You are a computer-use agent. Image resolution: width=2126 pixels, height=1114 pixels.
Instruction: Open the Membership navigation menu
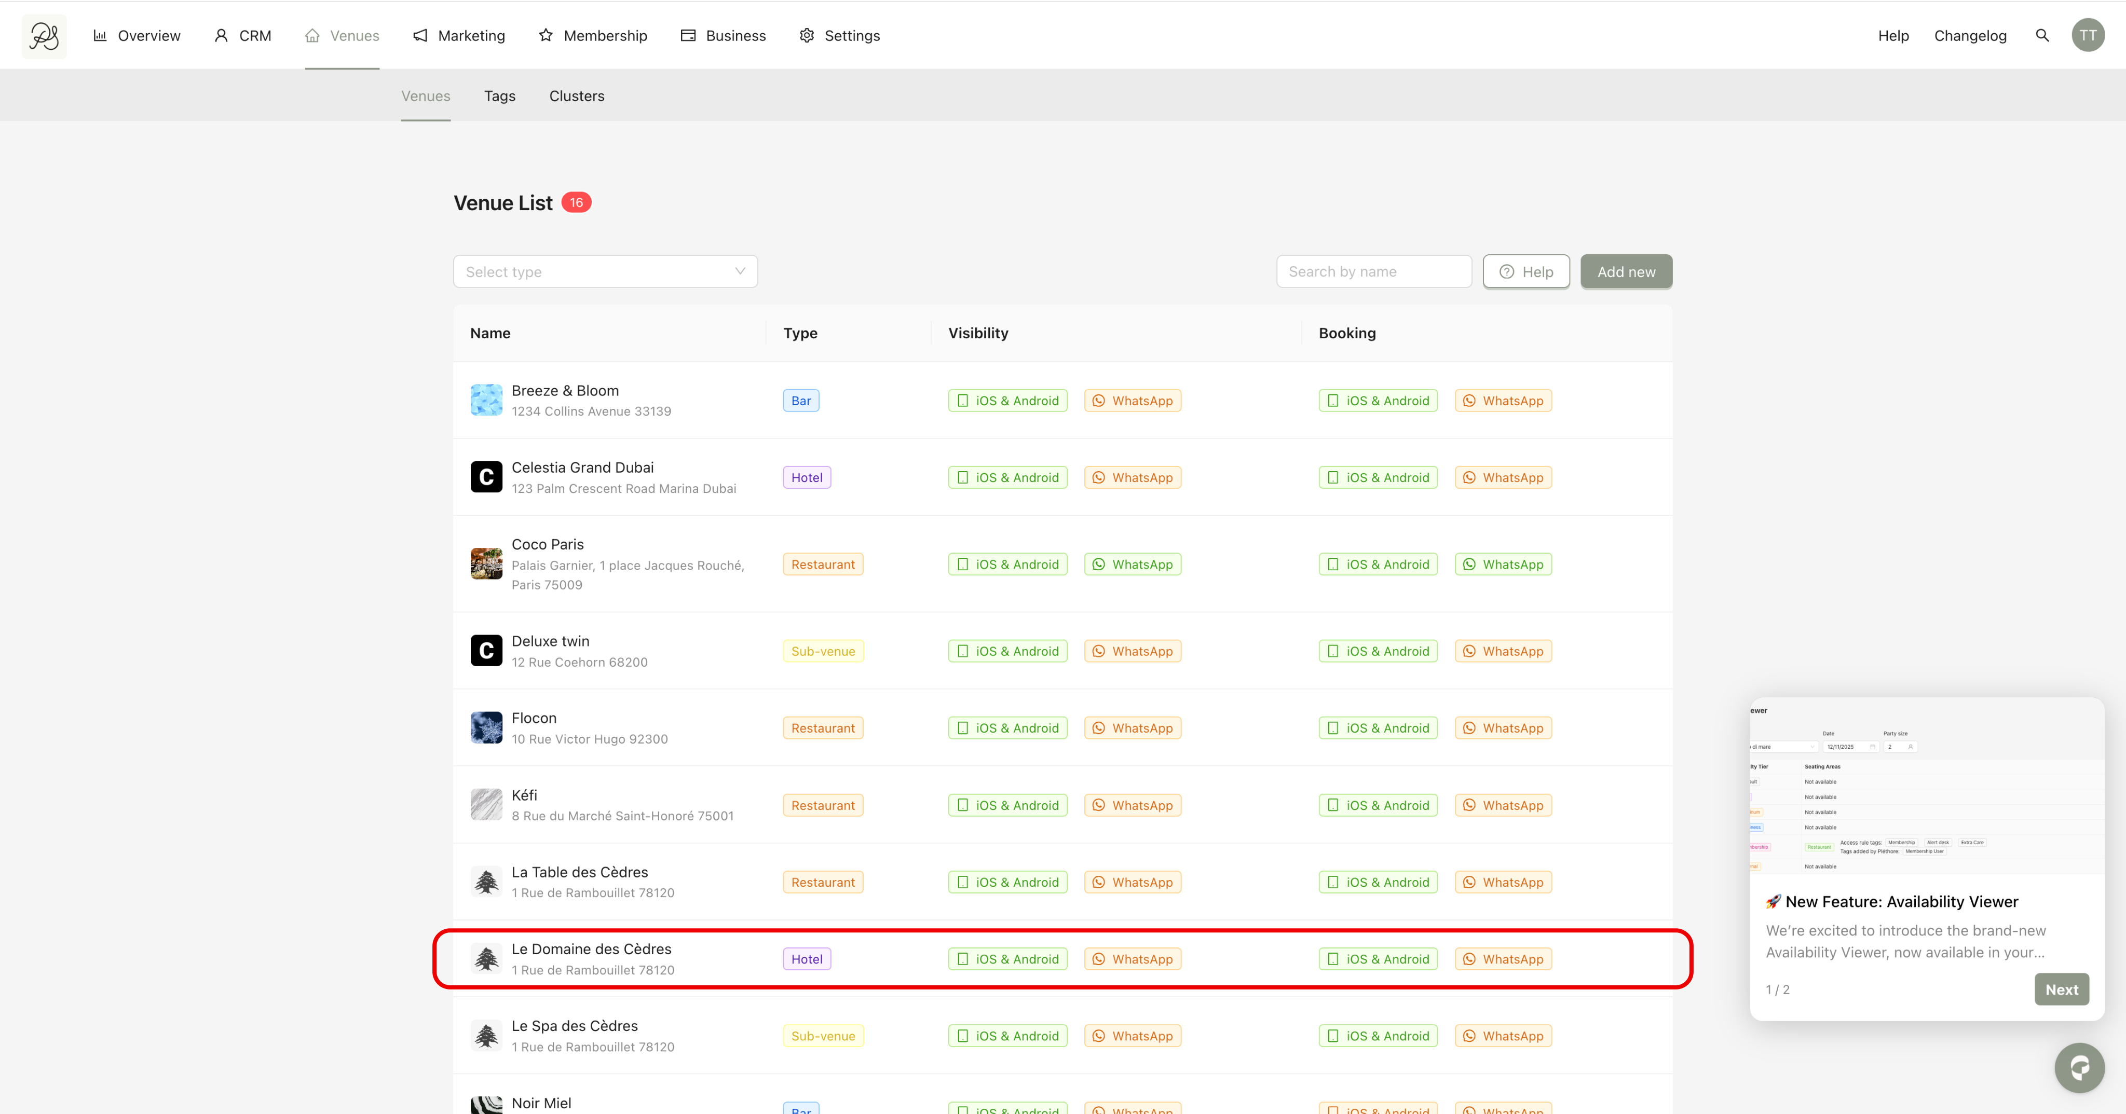pos(593,35)
